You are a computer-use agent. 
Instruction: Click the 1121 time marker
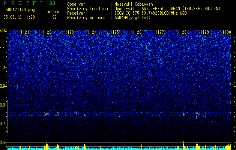(x=25, y=32)
